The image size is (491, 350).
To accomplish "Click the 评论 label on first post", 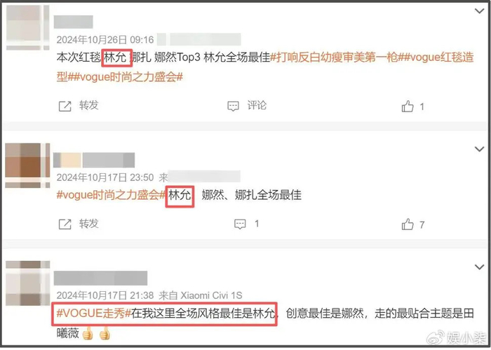I will point(257,105).
